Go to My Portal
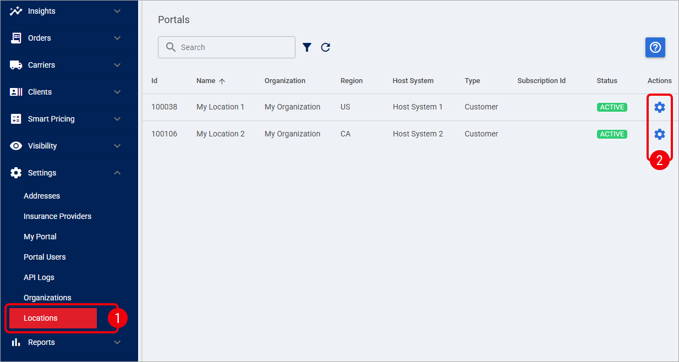679x362 pixels. click(x=40, y=237)
